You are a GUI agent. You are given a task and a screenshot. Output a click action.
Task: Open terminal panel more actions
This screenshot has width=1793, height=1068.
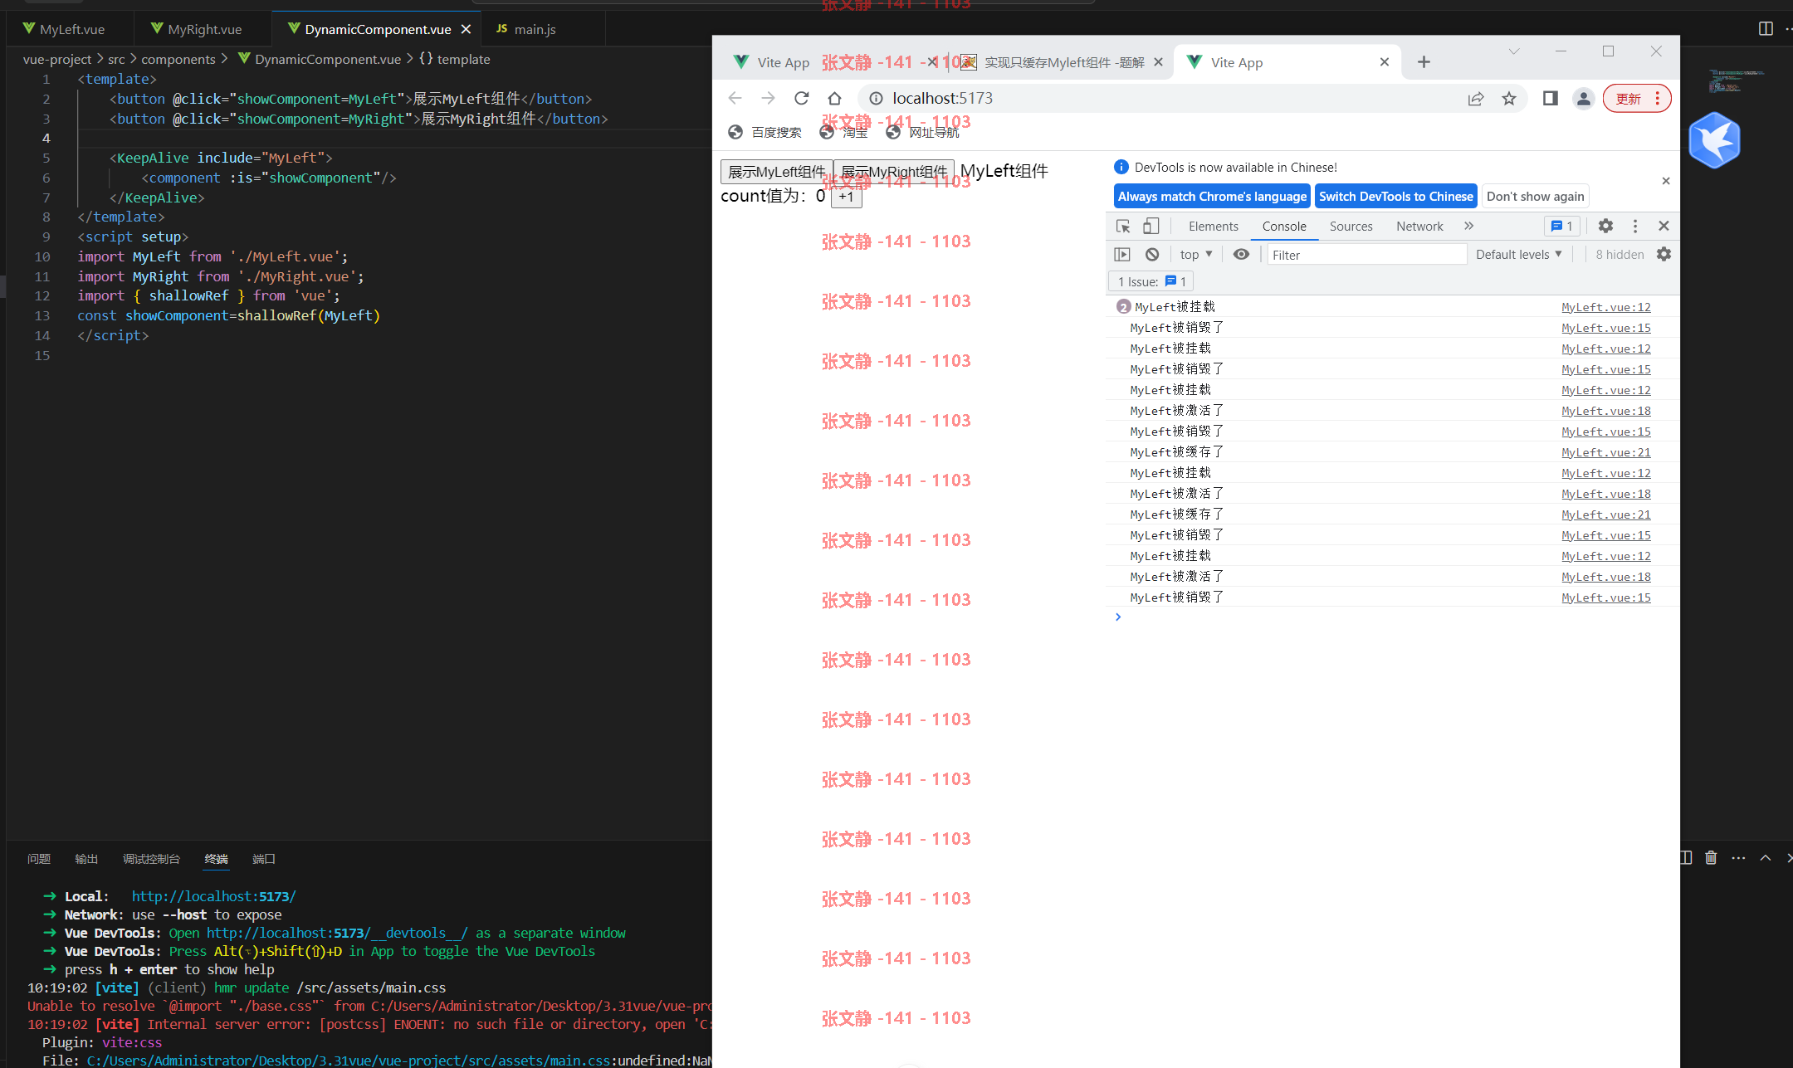(1738, 858)
